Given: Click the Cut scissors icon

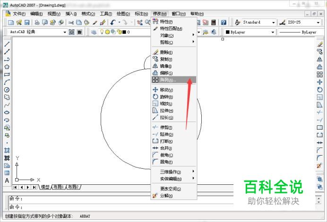Looking at the screenshot, I should [x=71, y=22].
